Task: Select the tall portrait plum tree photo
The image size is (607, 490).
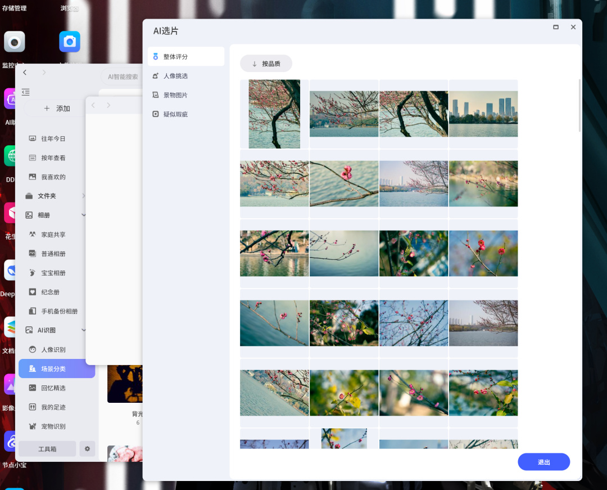Action: [x=274, y=114]
